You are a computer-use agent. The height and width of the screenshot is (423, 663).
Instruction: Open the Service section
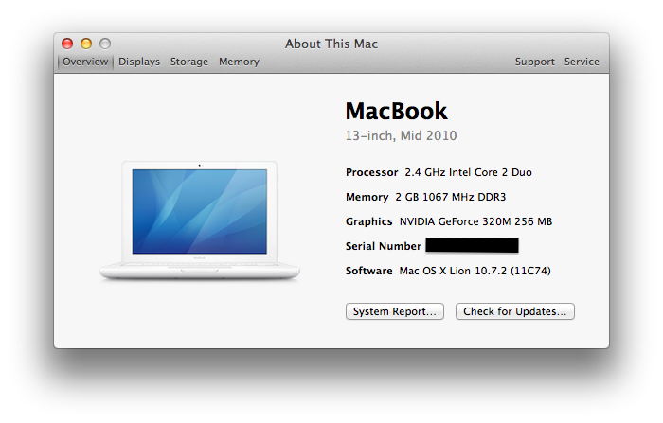pyautogui.click(x=582, y=62)
